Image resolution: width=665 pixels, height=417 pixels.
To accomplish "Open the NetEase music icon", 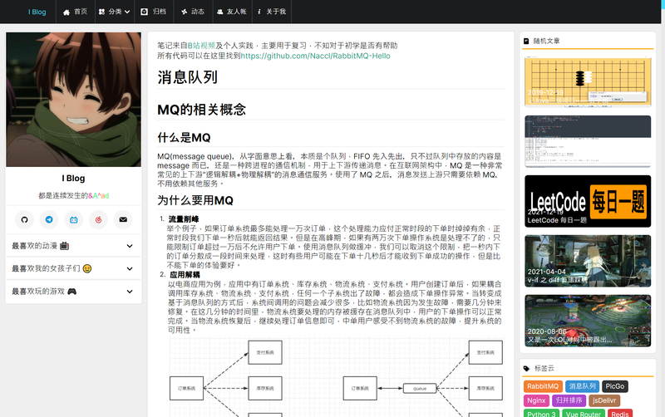I will [98, 219].
